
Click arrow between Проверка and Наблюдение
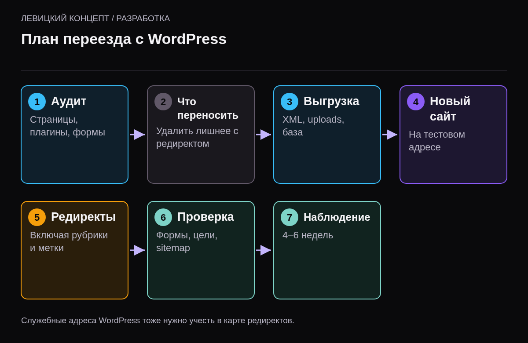(264, 250)
